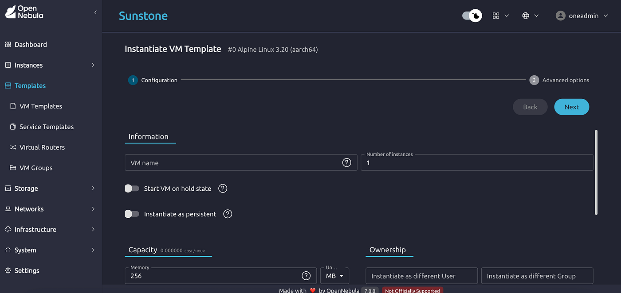Go to Configuration step 1
This screenshot has width=621, height=293.
coord(153,80)
